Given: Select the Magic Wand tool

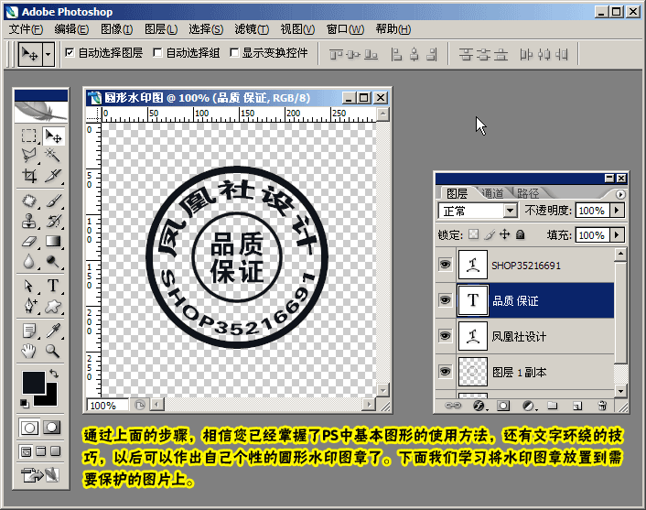Looking at the screenshot, I should (x=53, y=156).
